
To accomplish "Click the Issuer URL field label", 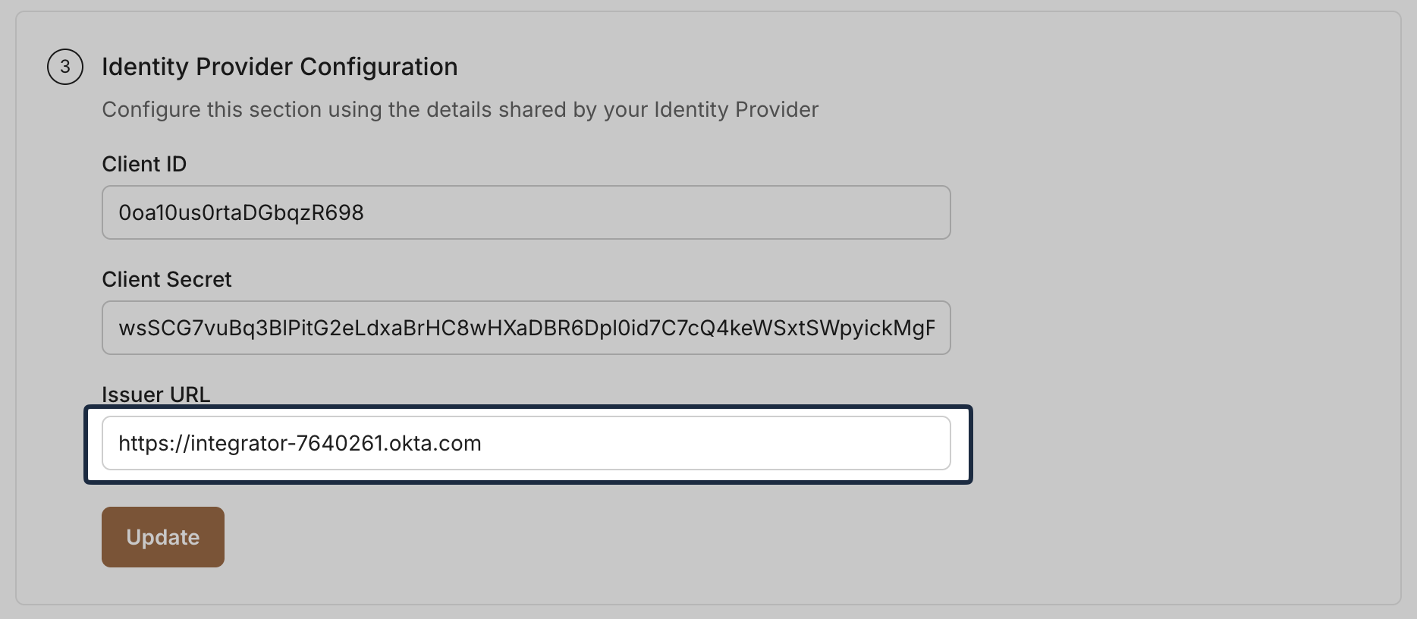I will click(x=156, y=394).
